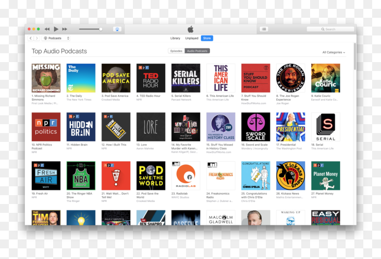
Task: Click the Search field
Action: point(330,29)
